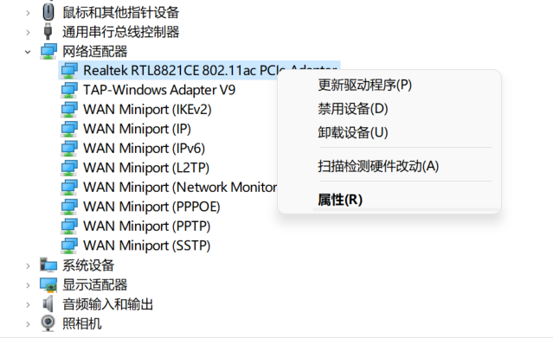This screenshot has width=553, height=338.
Task: Click the camera category icon
Action: (48, 322)
